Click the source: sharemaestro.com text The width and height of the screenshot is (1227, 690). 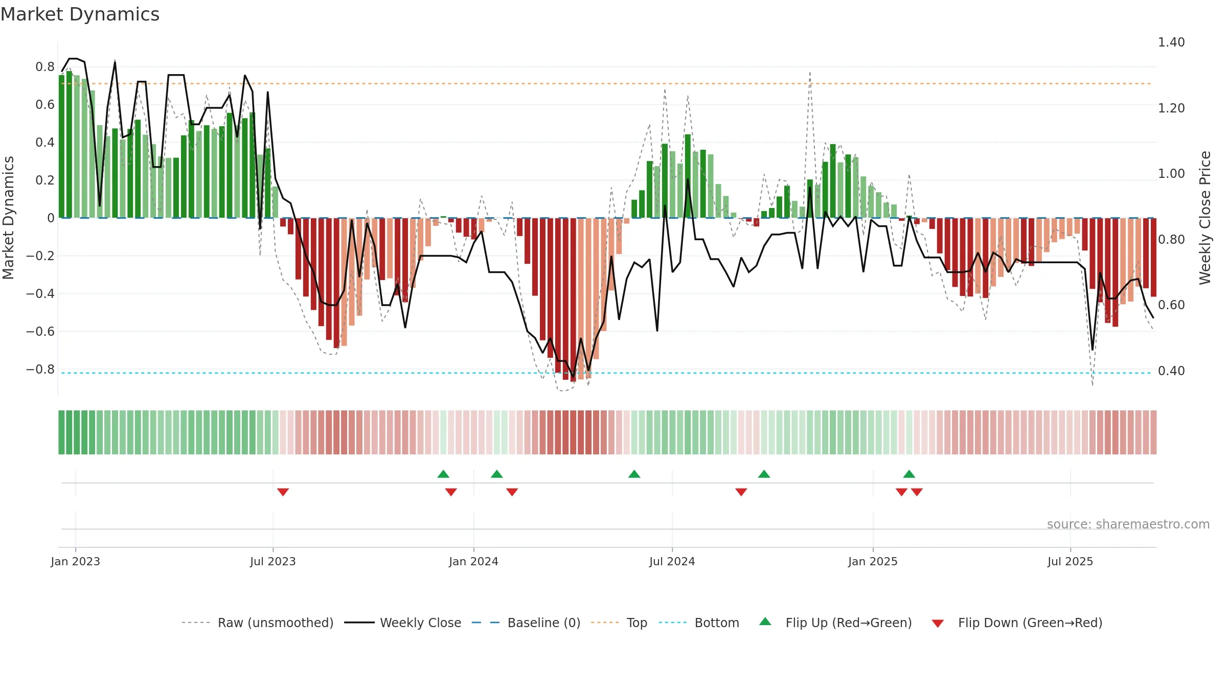point(1128,524)
